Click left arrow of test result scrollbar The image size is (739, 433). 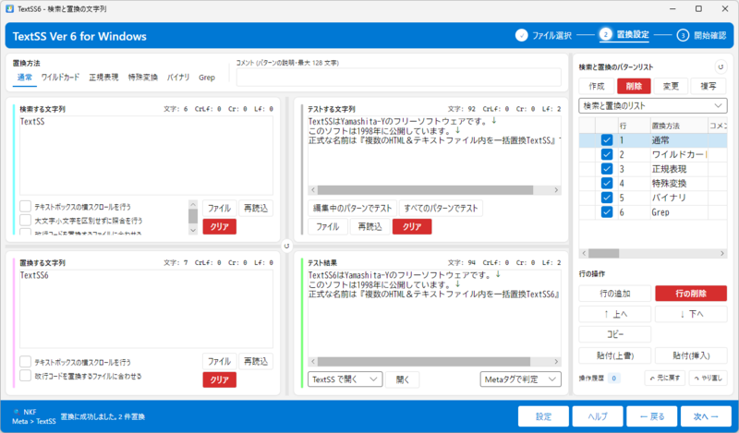pos(313,362)
